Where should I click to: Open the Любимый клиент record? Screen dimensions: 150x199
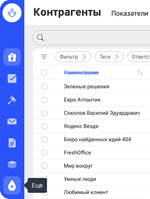[86, 192]
